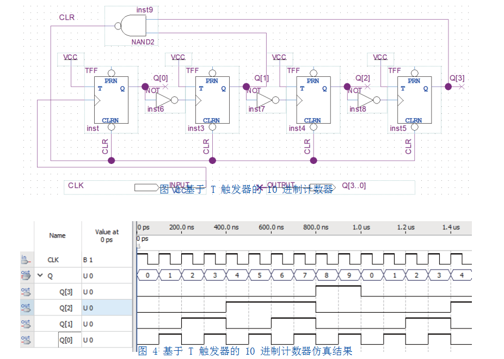
Task: Click the Q[3] net label in schematic
Action: pos(457,78)
